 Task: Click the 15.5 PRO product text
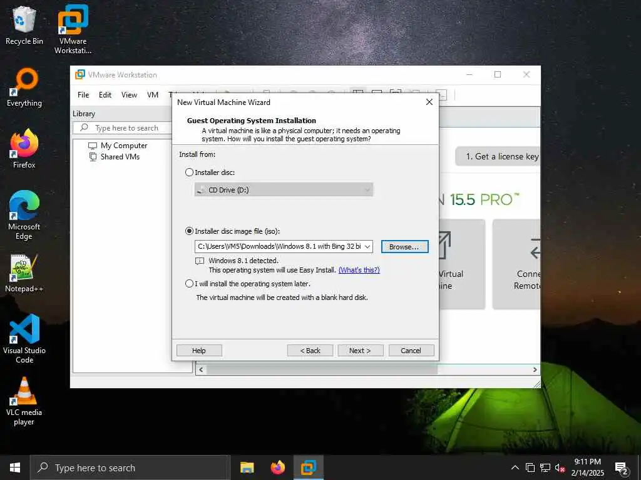pyautogui.click(x=485, y=199)
